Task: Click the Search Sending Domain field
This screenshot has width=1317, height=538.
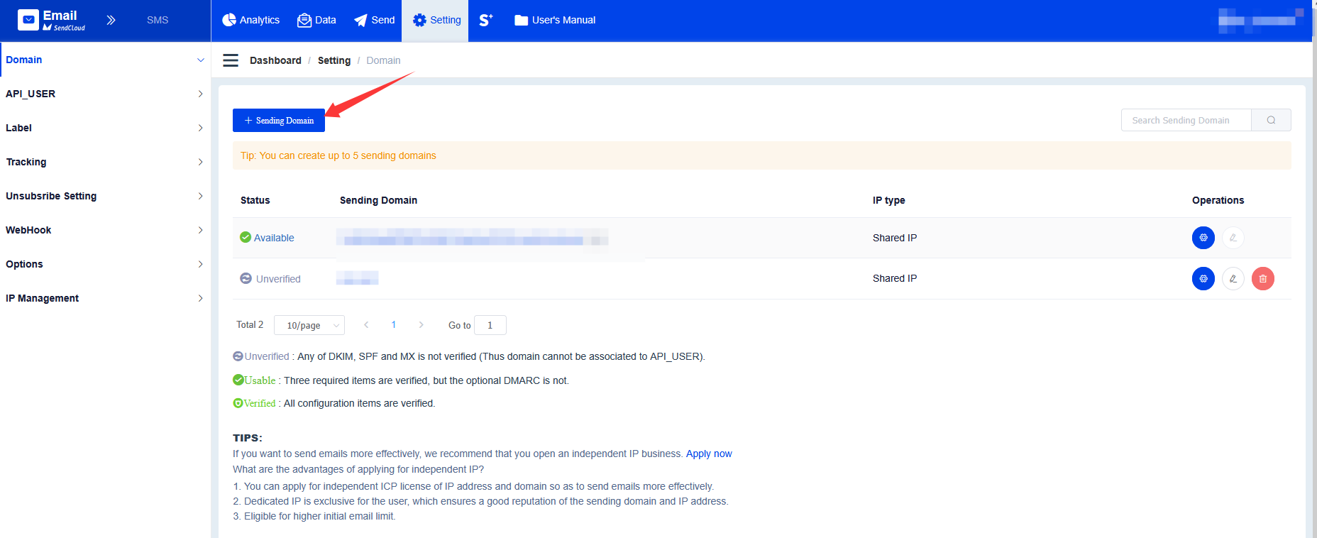Action: click(x=1185, y=120)
